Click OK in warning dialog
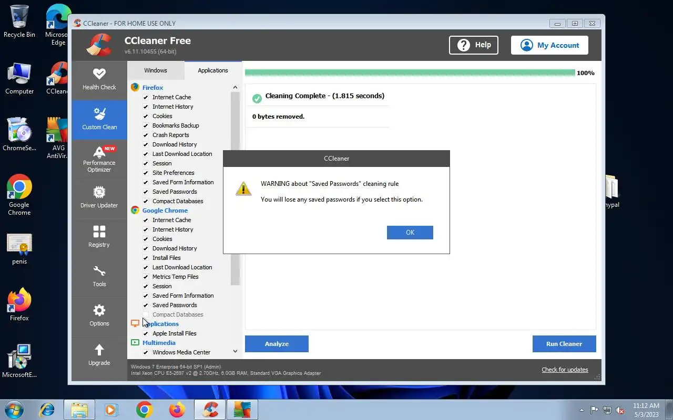 [410, 233]
